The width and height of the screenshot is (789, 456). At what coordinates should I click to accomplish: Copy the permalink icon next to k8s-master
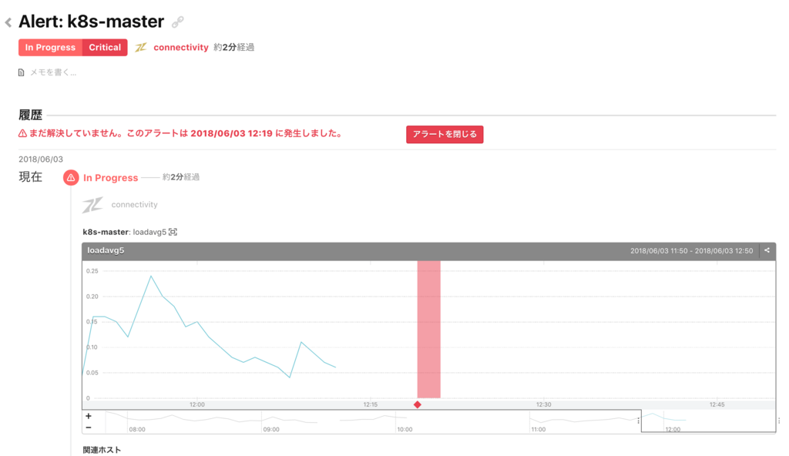[178, 22]
